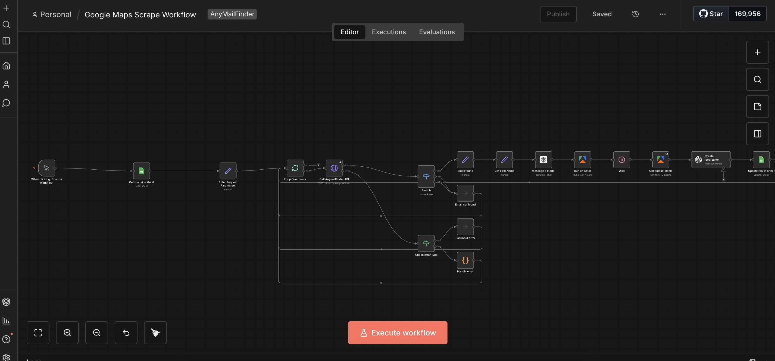Toggle the logs panel with the right panel icon
775x361 pixels.
(x=757, y=133)
